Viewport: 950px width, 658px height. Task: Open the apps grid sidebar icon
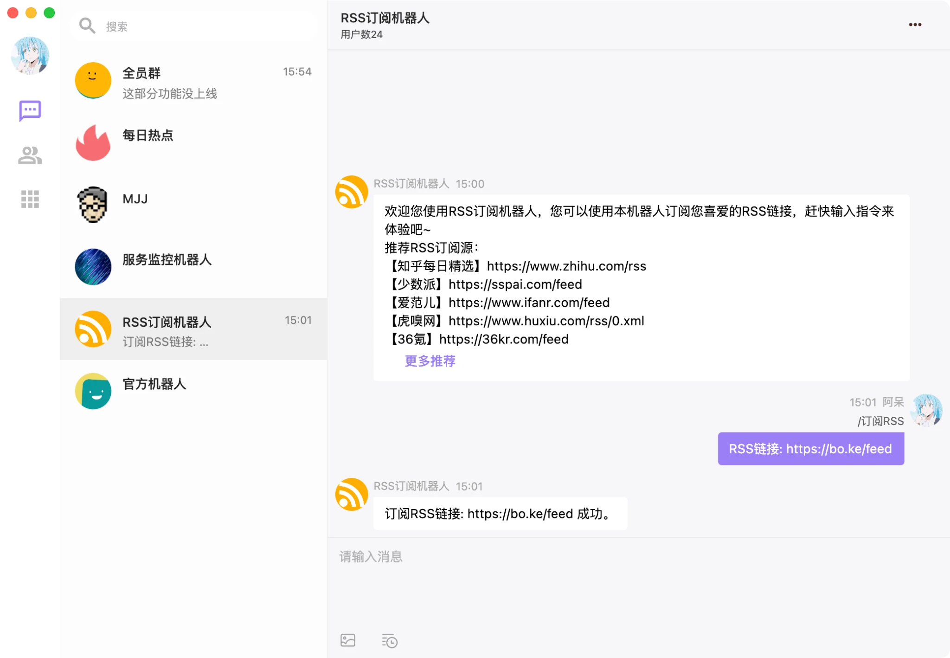(x=30, y=199)
